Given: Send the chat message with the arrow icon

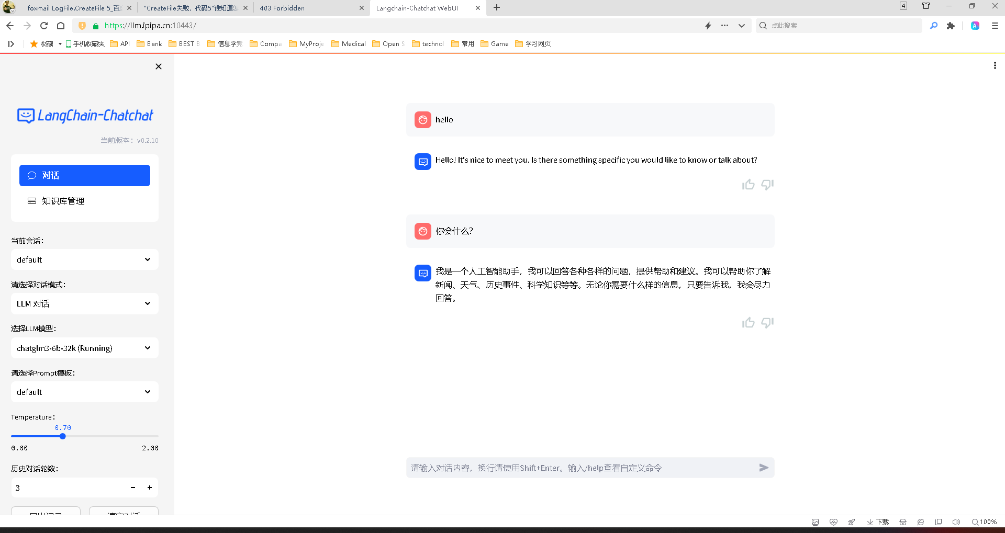Looking at the screenshot, I should (x=764, y=468).
